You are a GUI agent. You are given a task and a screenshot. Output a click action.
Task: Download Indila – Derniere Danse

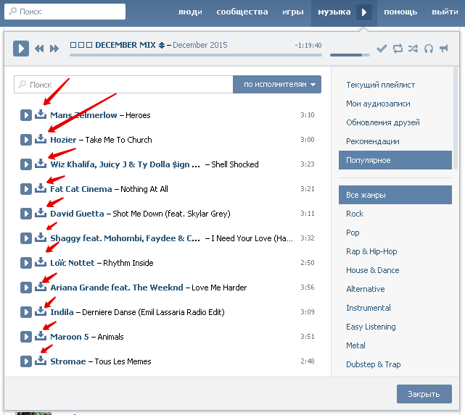(x=41, y=311)
